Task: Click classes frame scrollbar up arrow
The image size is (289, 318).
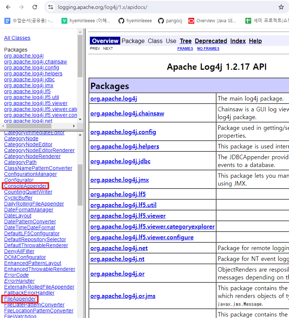Action: click(x=80, y=135)
